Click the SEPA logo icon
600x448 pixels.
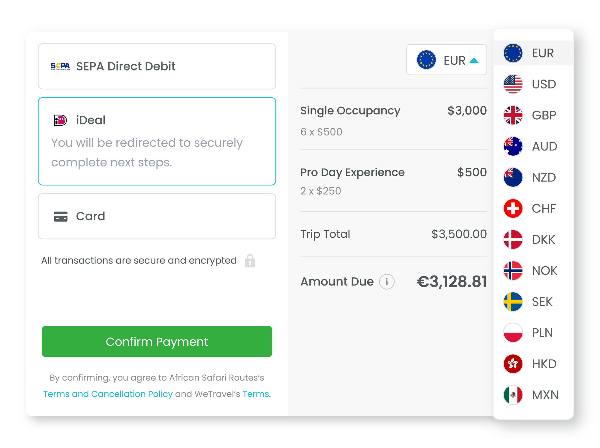click(x=60, y=66)
